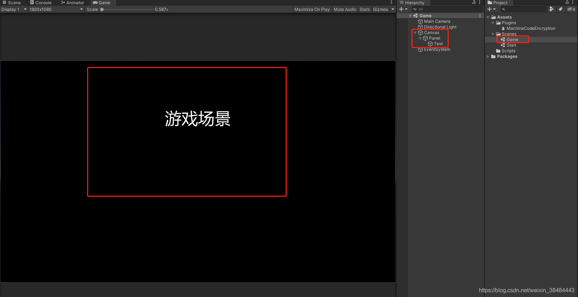This screenshot has width=578, height=297.
Task: Open the Game scene options kebab menu
Action: (480, 16)
